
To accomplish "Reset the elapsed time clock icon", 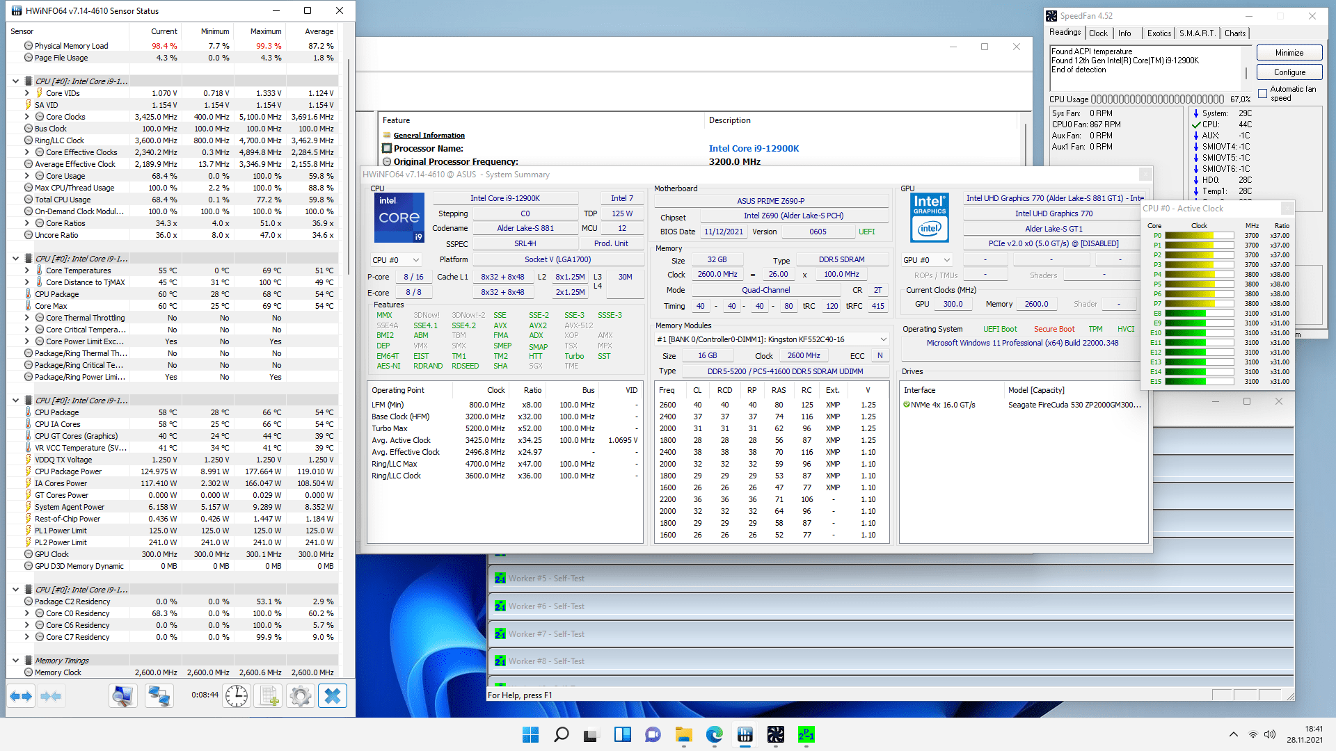I will (x=237, y=696).
